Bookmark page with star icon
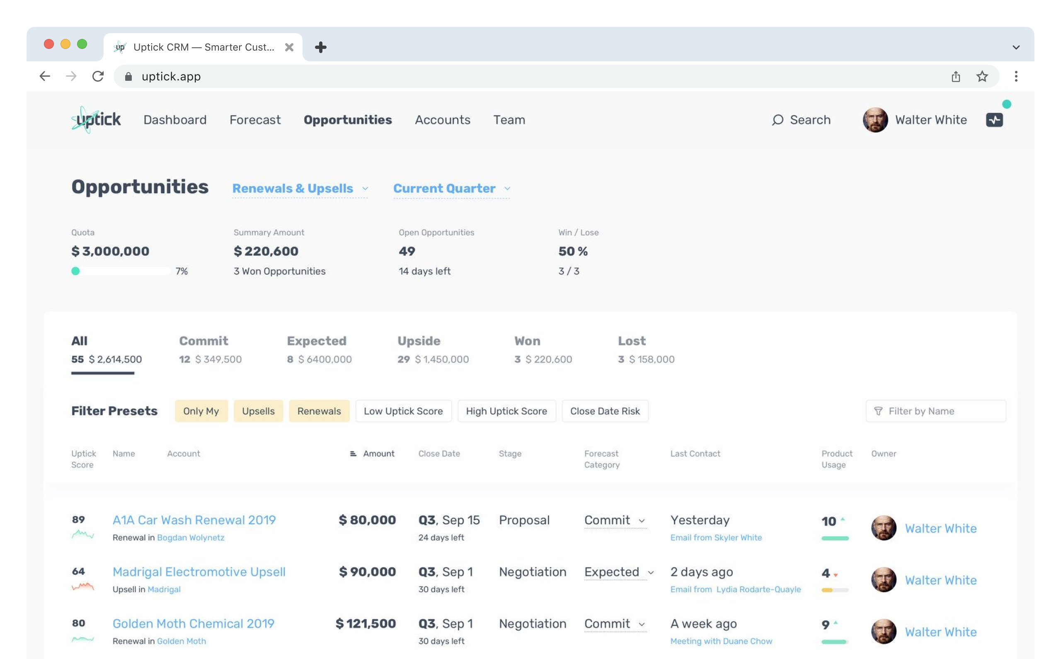Viewport: 1061px width, 659px height. (982, 77)
